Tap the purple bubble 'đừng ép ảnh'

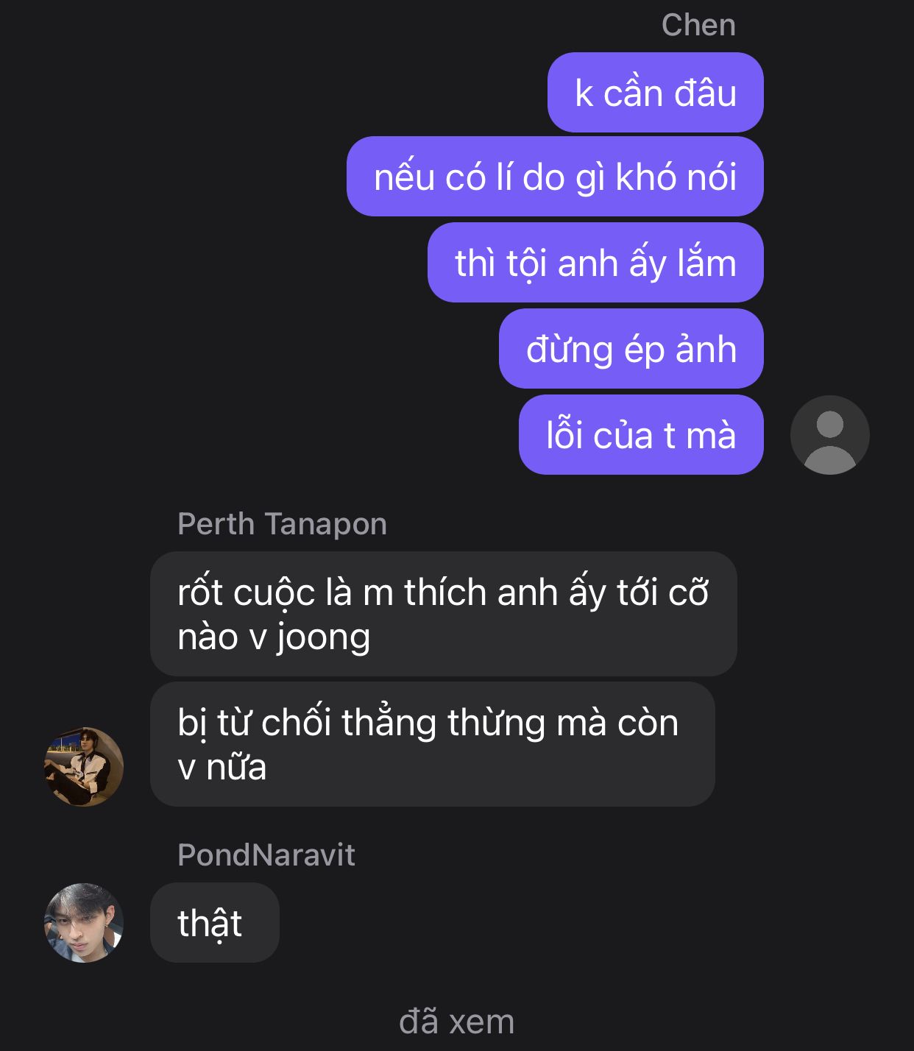pos(631,349)
